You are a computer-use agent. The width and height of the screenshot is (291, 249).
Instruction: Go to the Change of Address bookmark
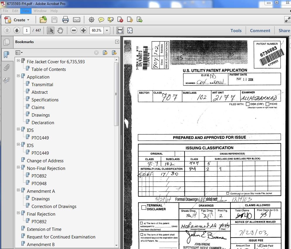click(45, 161)
